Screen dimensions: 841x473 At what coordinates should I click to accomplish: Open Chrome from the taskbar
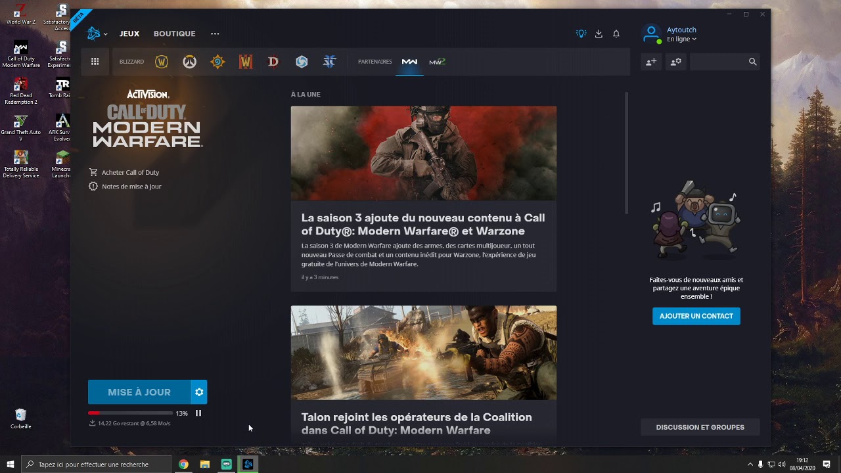(x=183, y=464)
